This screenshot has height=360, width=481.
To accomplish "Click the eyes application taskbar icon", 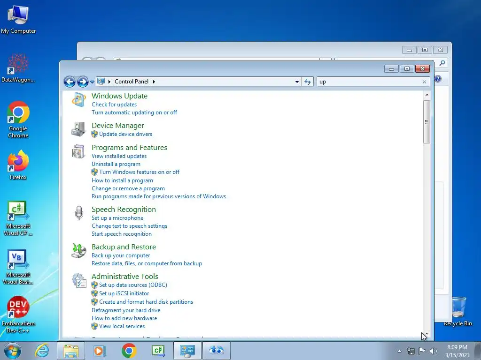I will pyautogui.click(x=216, y=351).
